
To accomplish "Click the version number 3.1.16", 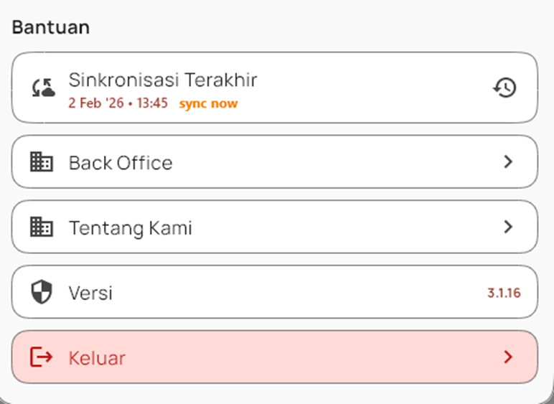I will coord(503,293).
